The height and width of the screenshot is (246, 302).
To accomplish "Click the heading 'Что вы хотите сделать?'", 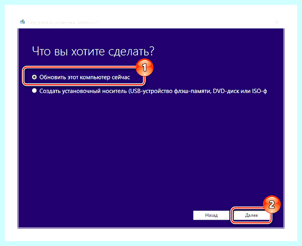I will point(93,52).
